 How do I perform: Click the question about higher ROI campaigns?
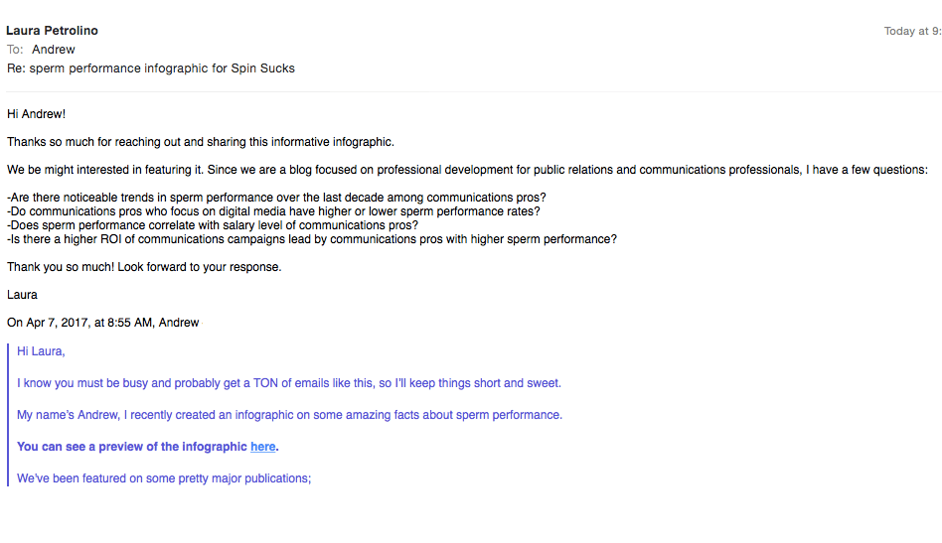coord(312,239)
